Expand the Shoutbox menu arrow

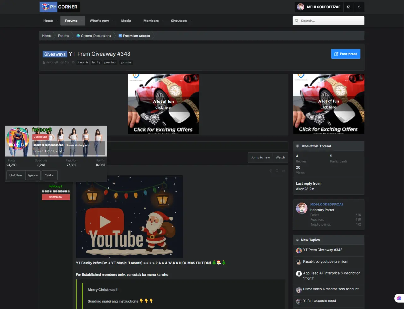click(191, 21)
